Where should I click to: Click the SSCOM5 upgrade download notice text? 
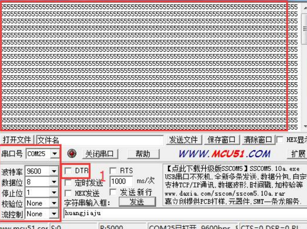233,168
